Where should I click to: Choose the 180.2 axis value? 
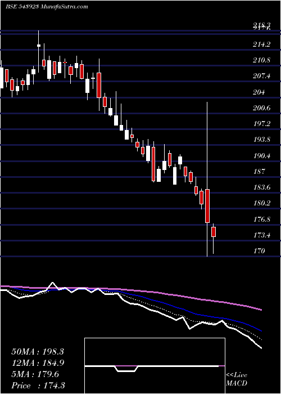(x=262, y=203)
